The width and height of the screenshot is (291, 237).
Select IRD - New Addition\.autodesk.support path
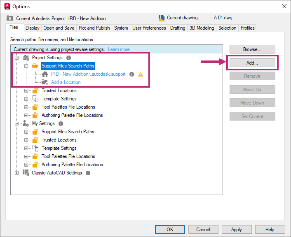[x=88, y=74]
